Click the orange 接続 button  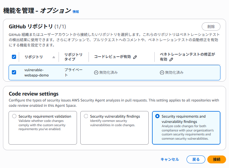(216, 159)
